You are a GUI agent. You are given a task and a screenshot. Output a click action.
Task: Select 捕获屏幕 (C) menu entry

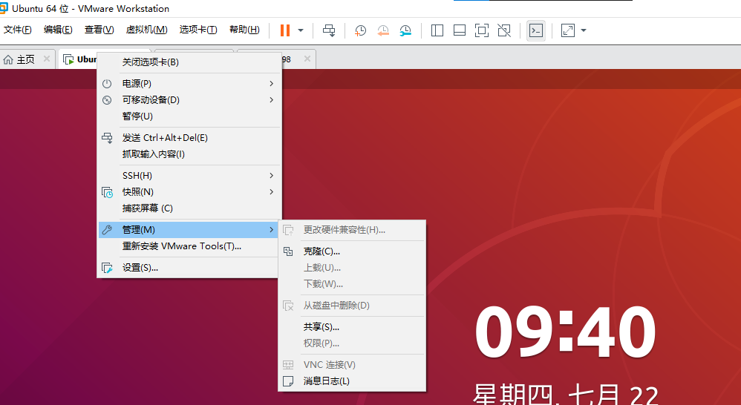[x=189, y=208]
